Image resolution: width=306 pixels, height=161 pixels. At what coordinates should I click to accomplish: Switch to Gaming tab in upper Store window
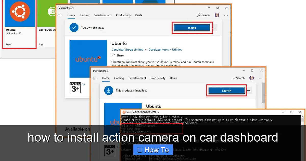point(84,15)
